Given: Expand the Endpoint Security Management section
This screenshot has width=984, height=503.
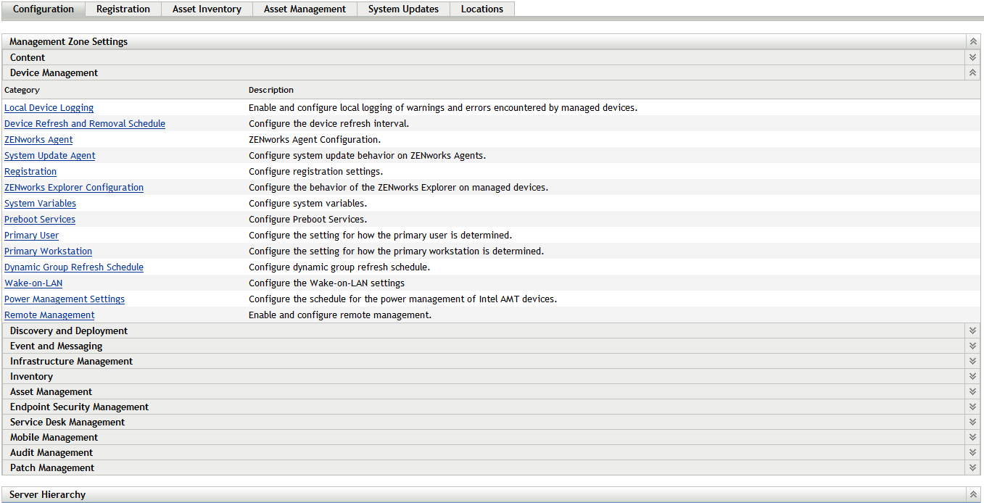Looking at the screenshot, I should pyautogui.click(x=972, y=407).
